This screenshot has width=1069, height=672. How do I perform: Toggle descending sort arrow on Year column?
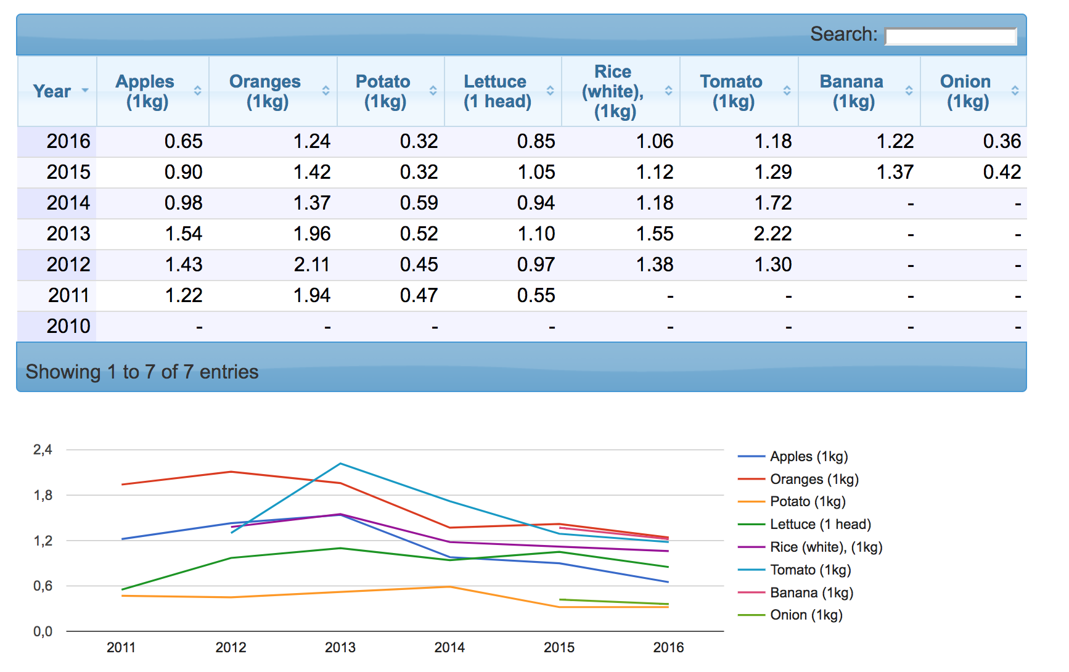click(85, 91)
